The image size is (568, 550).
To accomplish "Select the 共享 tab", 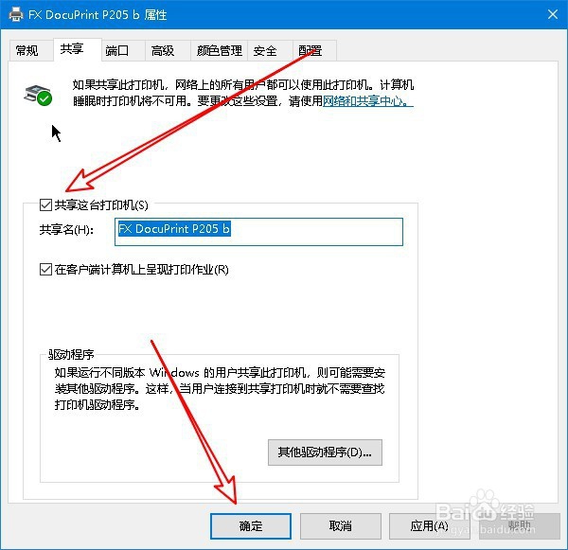I will pyautogui.click(x=78, y=49).
